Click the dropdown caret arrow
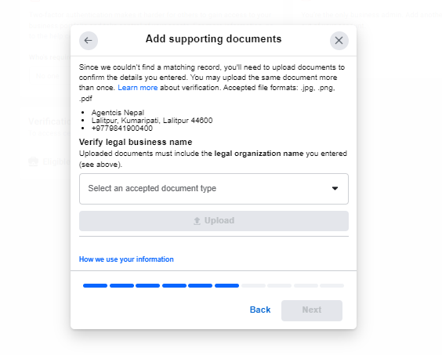This screenshot has height=355, width=442. tap(335, 188)
